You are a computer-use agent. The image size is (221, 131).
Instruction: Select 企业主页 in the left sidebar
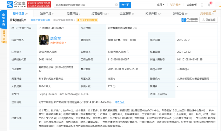point(4,19)
